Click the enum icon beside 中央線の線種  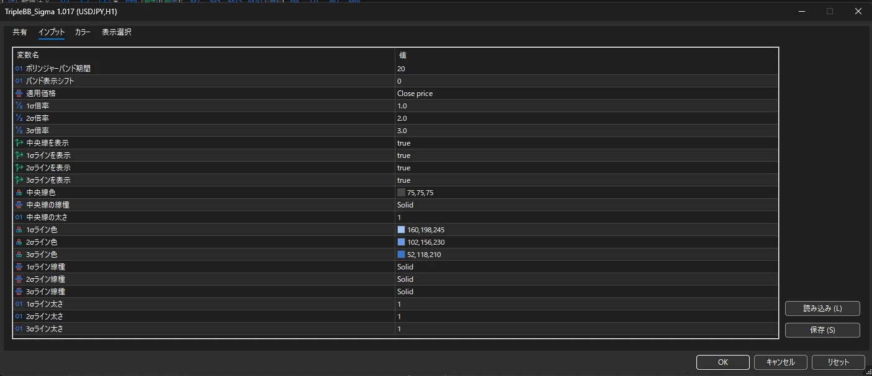[19, 205]
